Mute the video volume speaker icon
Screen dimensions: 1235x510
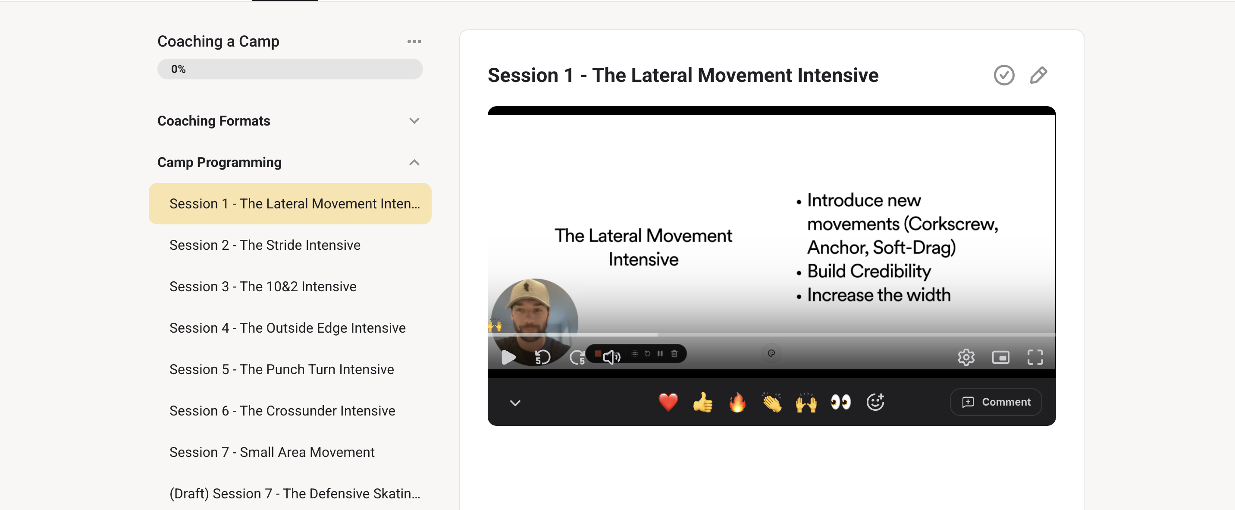tap(612, 357)
